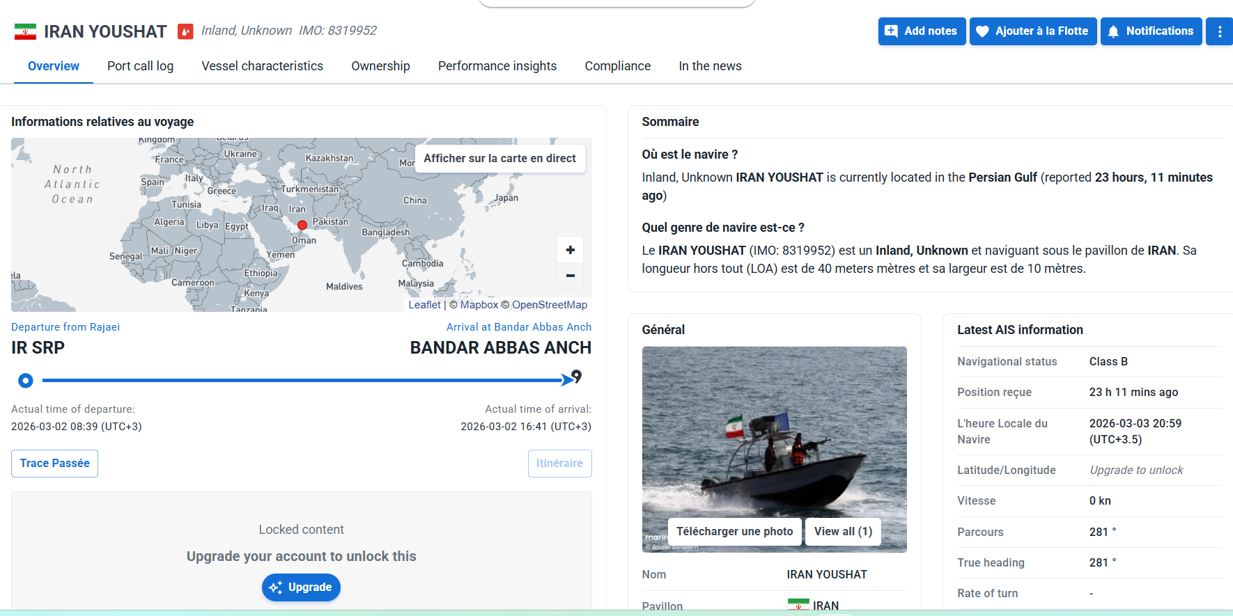1233x616 pixels.
Task: Click the departure circle on voyage progress line
Action: pos(26,381)
